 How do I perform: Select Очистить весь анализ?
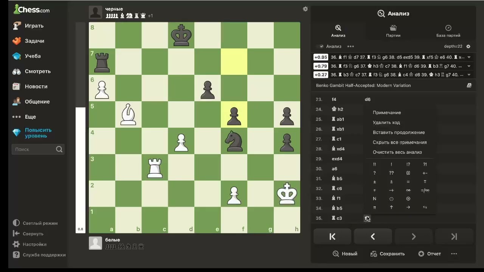coord(397,152)
